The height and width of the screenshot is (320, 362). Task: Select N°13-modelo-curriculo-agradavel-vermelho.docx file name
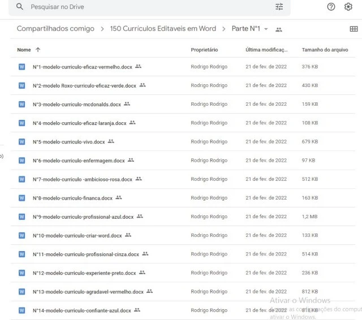pos(88,292)
